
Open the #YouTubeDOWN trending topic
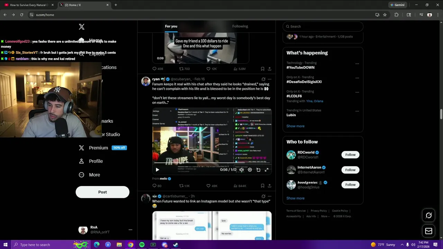[x=300, y=67]
